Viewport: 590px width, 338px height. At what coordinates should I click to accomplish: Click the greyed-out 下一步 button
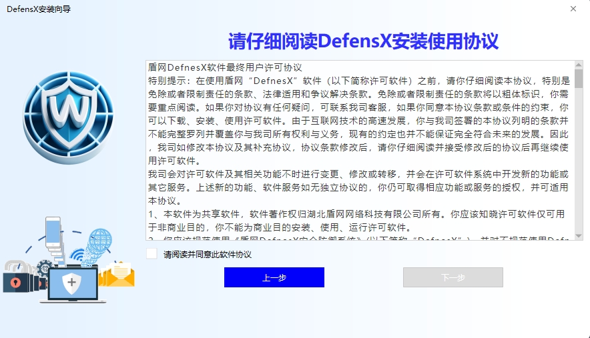tap(453, 277)
